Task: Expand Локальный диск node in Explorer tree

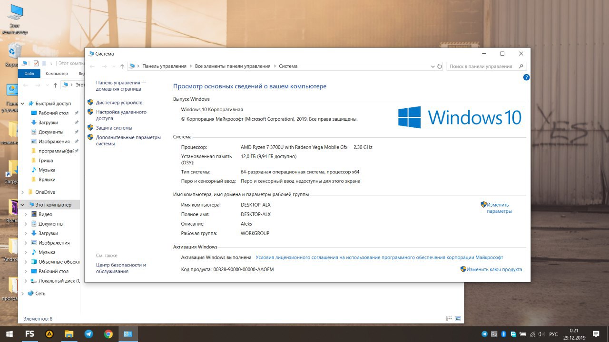Action: click(x=26, y=281)
